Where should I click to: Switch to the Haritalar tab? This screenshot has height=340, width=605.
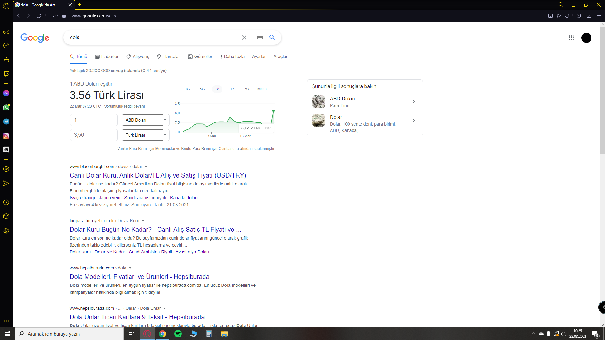coord(169,57)
